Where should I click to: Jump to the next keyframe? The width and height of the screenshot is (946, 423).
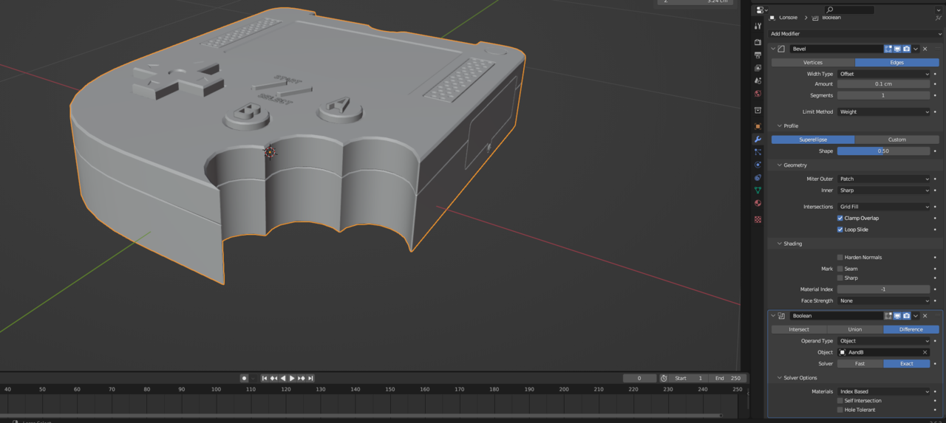pyautogui.click(x=301, y=378)
